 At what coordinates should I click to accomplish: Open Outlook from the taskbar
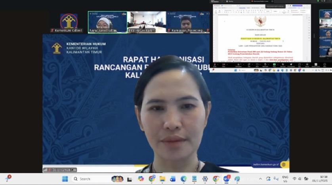click(x=173, y=179)
